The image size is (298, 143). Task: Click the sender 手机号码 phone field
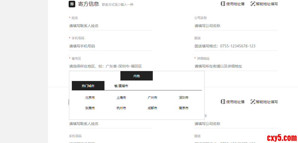point(110,46)
